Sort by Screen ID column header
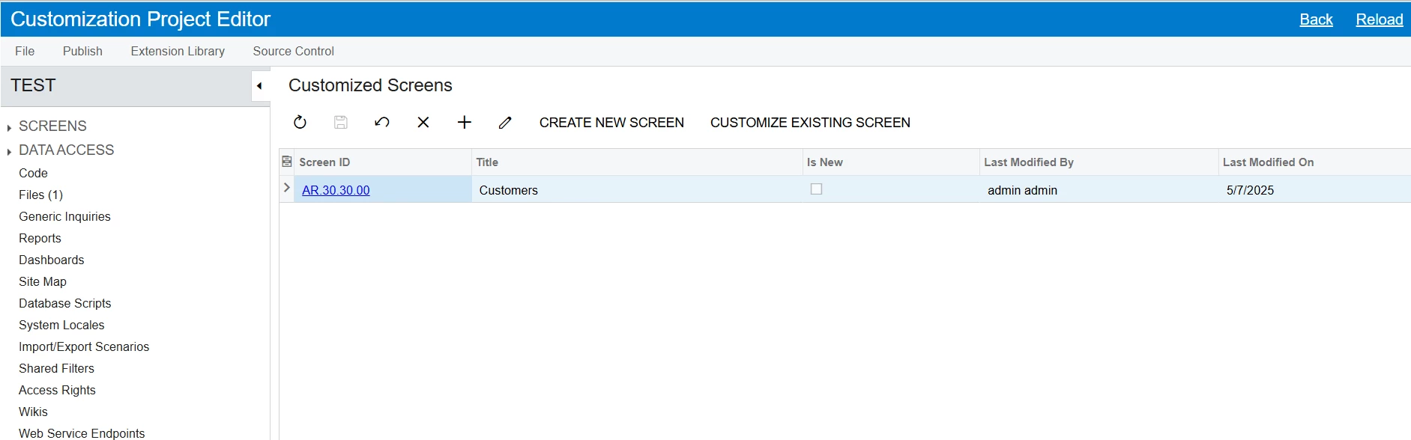This screenshot has width=1411, height=440. point(383,162)
